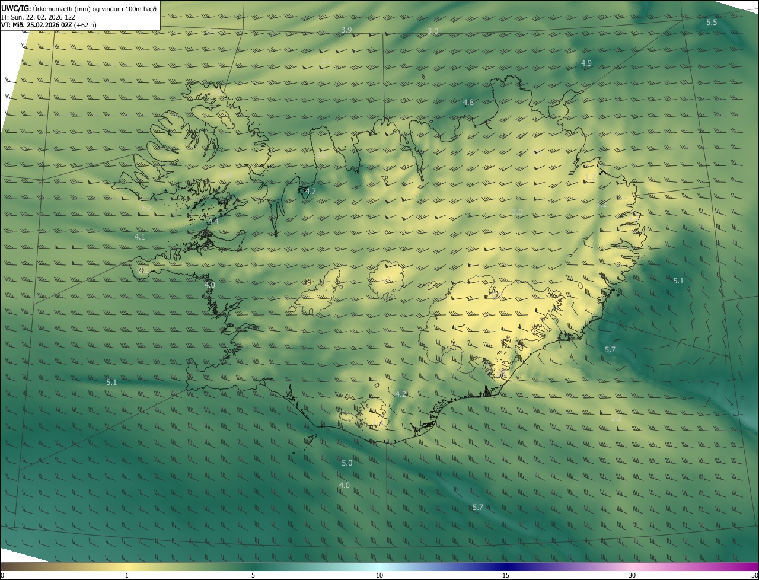
Task: Click the 1 tick on the color scale
Action: pos(127,575)
